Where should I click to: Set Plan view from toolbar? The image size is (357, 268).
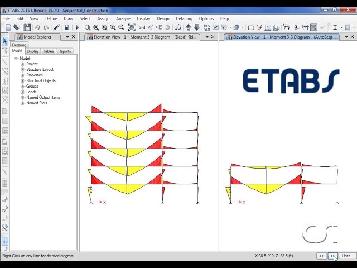[x=151, y=27]
